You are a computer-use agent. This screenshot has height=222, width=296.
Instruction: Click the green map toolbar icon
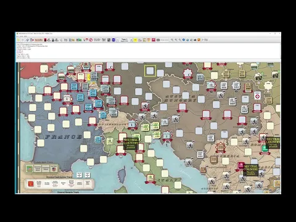pos(79,40)
